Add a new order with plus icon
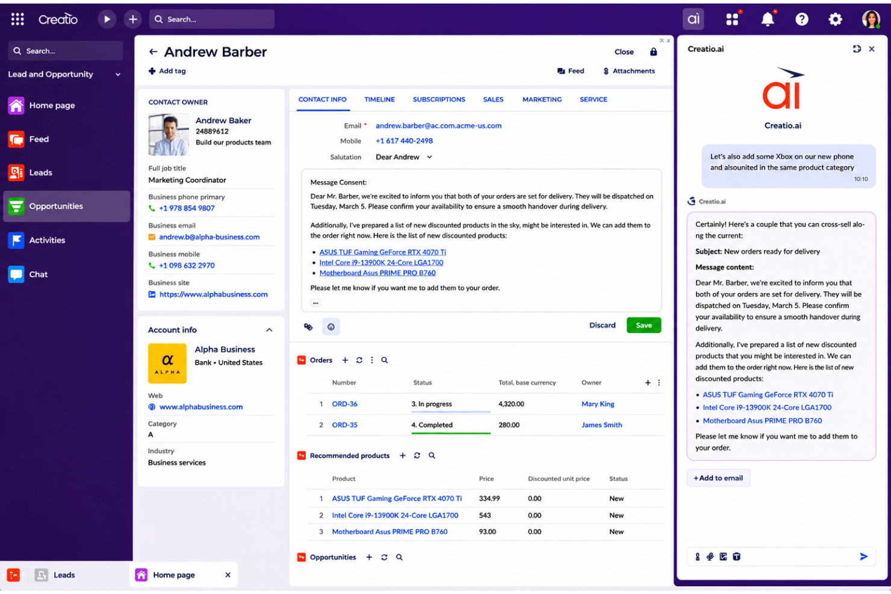 point(345,360)
